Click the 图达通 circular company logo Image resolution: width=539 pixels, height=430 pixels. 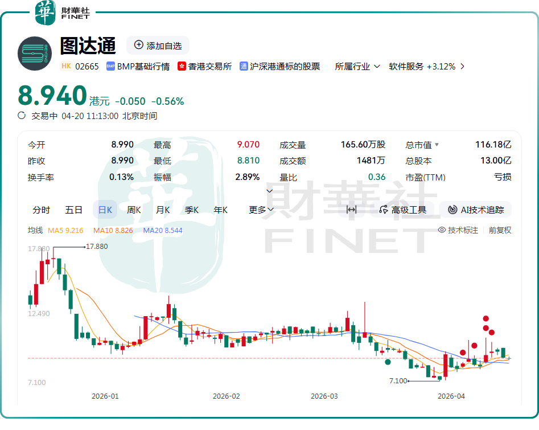[34, 54]
